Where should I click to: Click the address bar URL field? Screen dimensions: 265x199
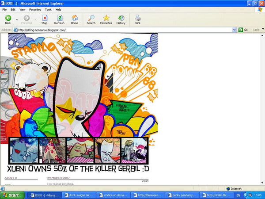click(x=125, y=30)
